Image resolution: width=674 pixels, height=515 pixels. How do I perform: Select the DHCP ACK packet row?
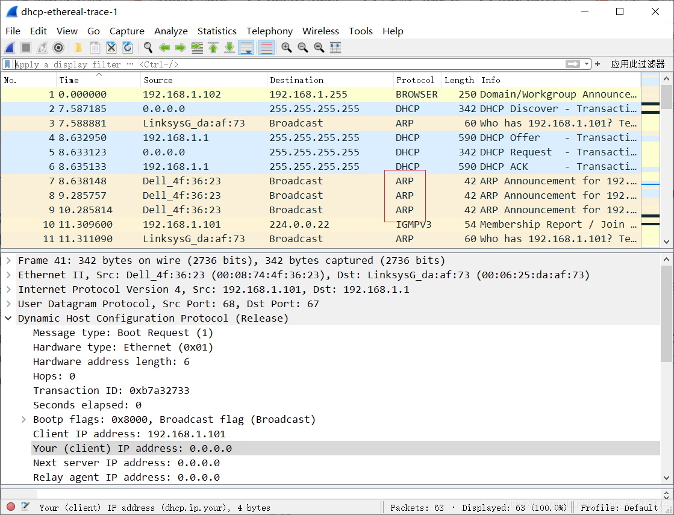[x=320, y=166]
